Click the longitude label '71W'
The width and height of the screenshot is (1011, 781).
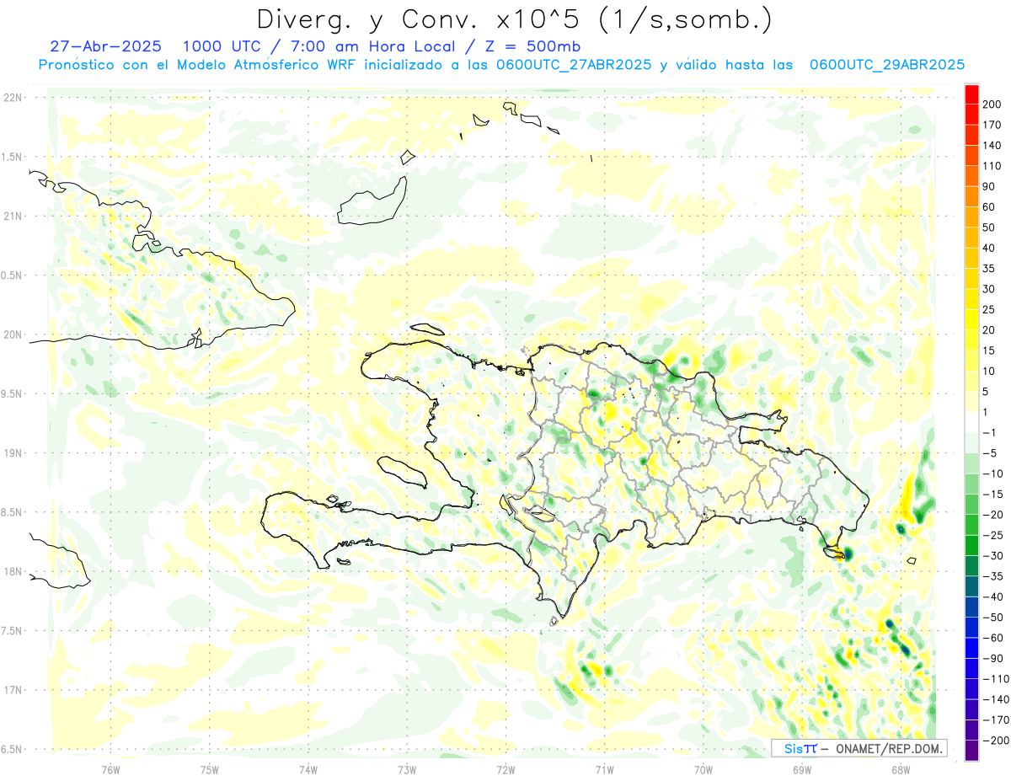(604, 769)
